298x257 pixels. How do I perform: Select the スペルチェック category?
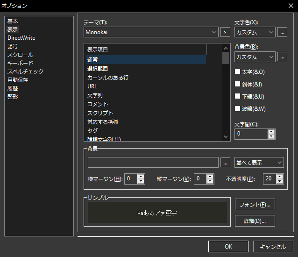pos(26,71)
